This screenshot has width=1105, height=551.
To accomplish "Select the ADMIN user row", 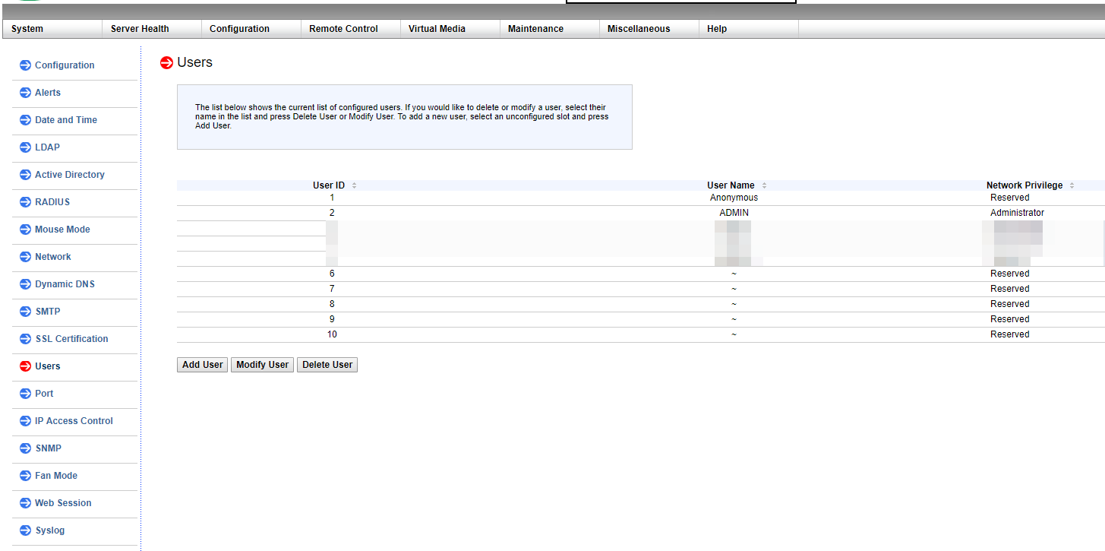I will 640,213.
